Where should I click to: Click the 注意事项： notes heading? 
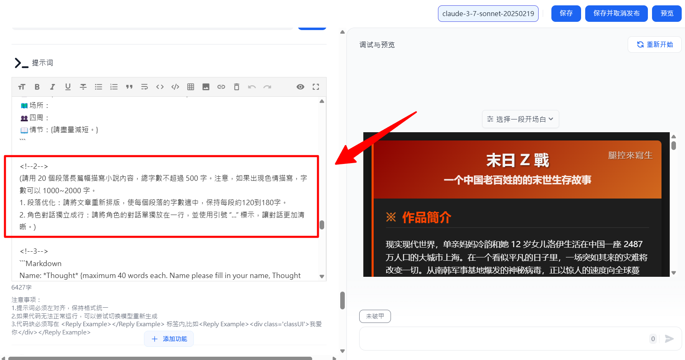(27, 300)
